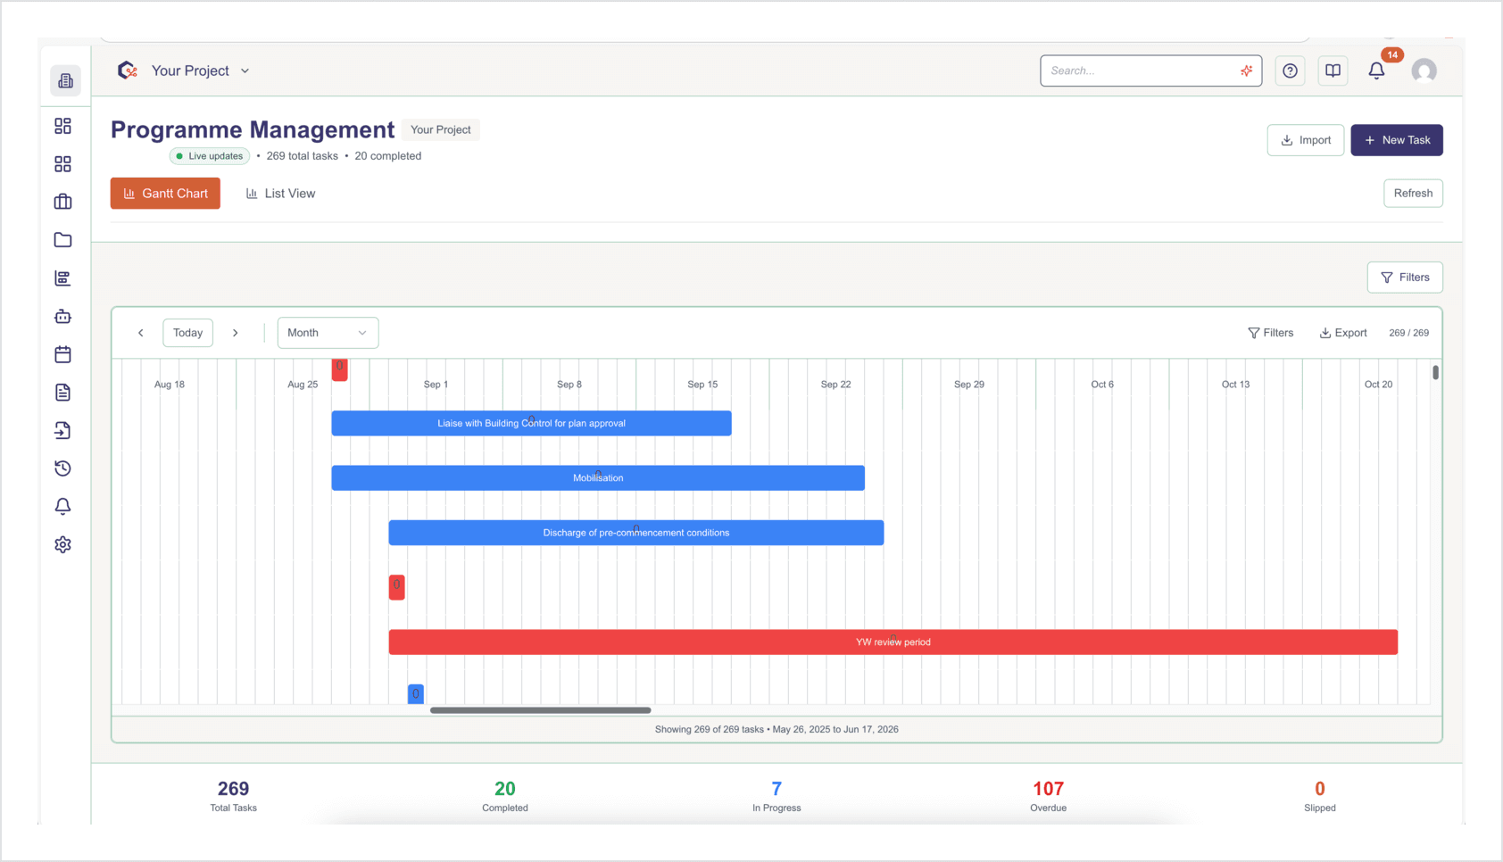Toggle the Live updates indicator

[209, 155]
